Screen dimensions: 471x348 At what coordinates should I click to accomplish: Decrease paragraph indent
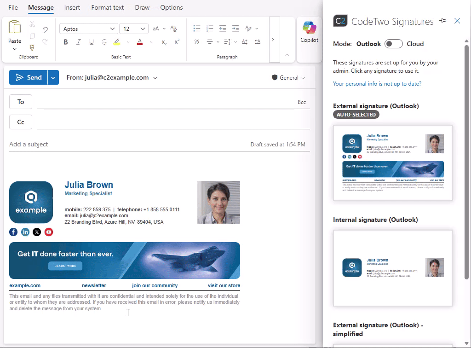223,29
